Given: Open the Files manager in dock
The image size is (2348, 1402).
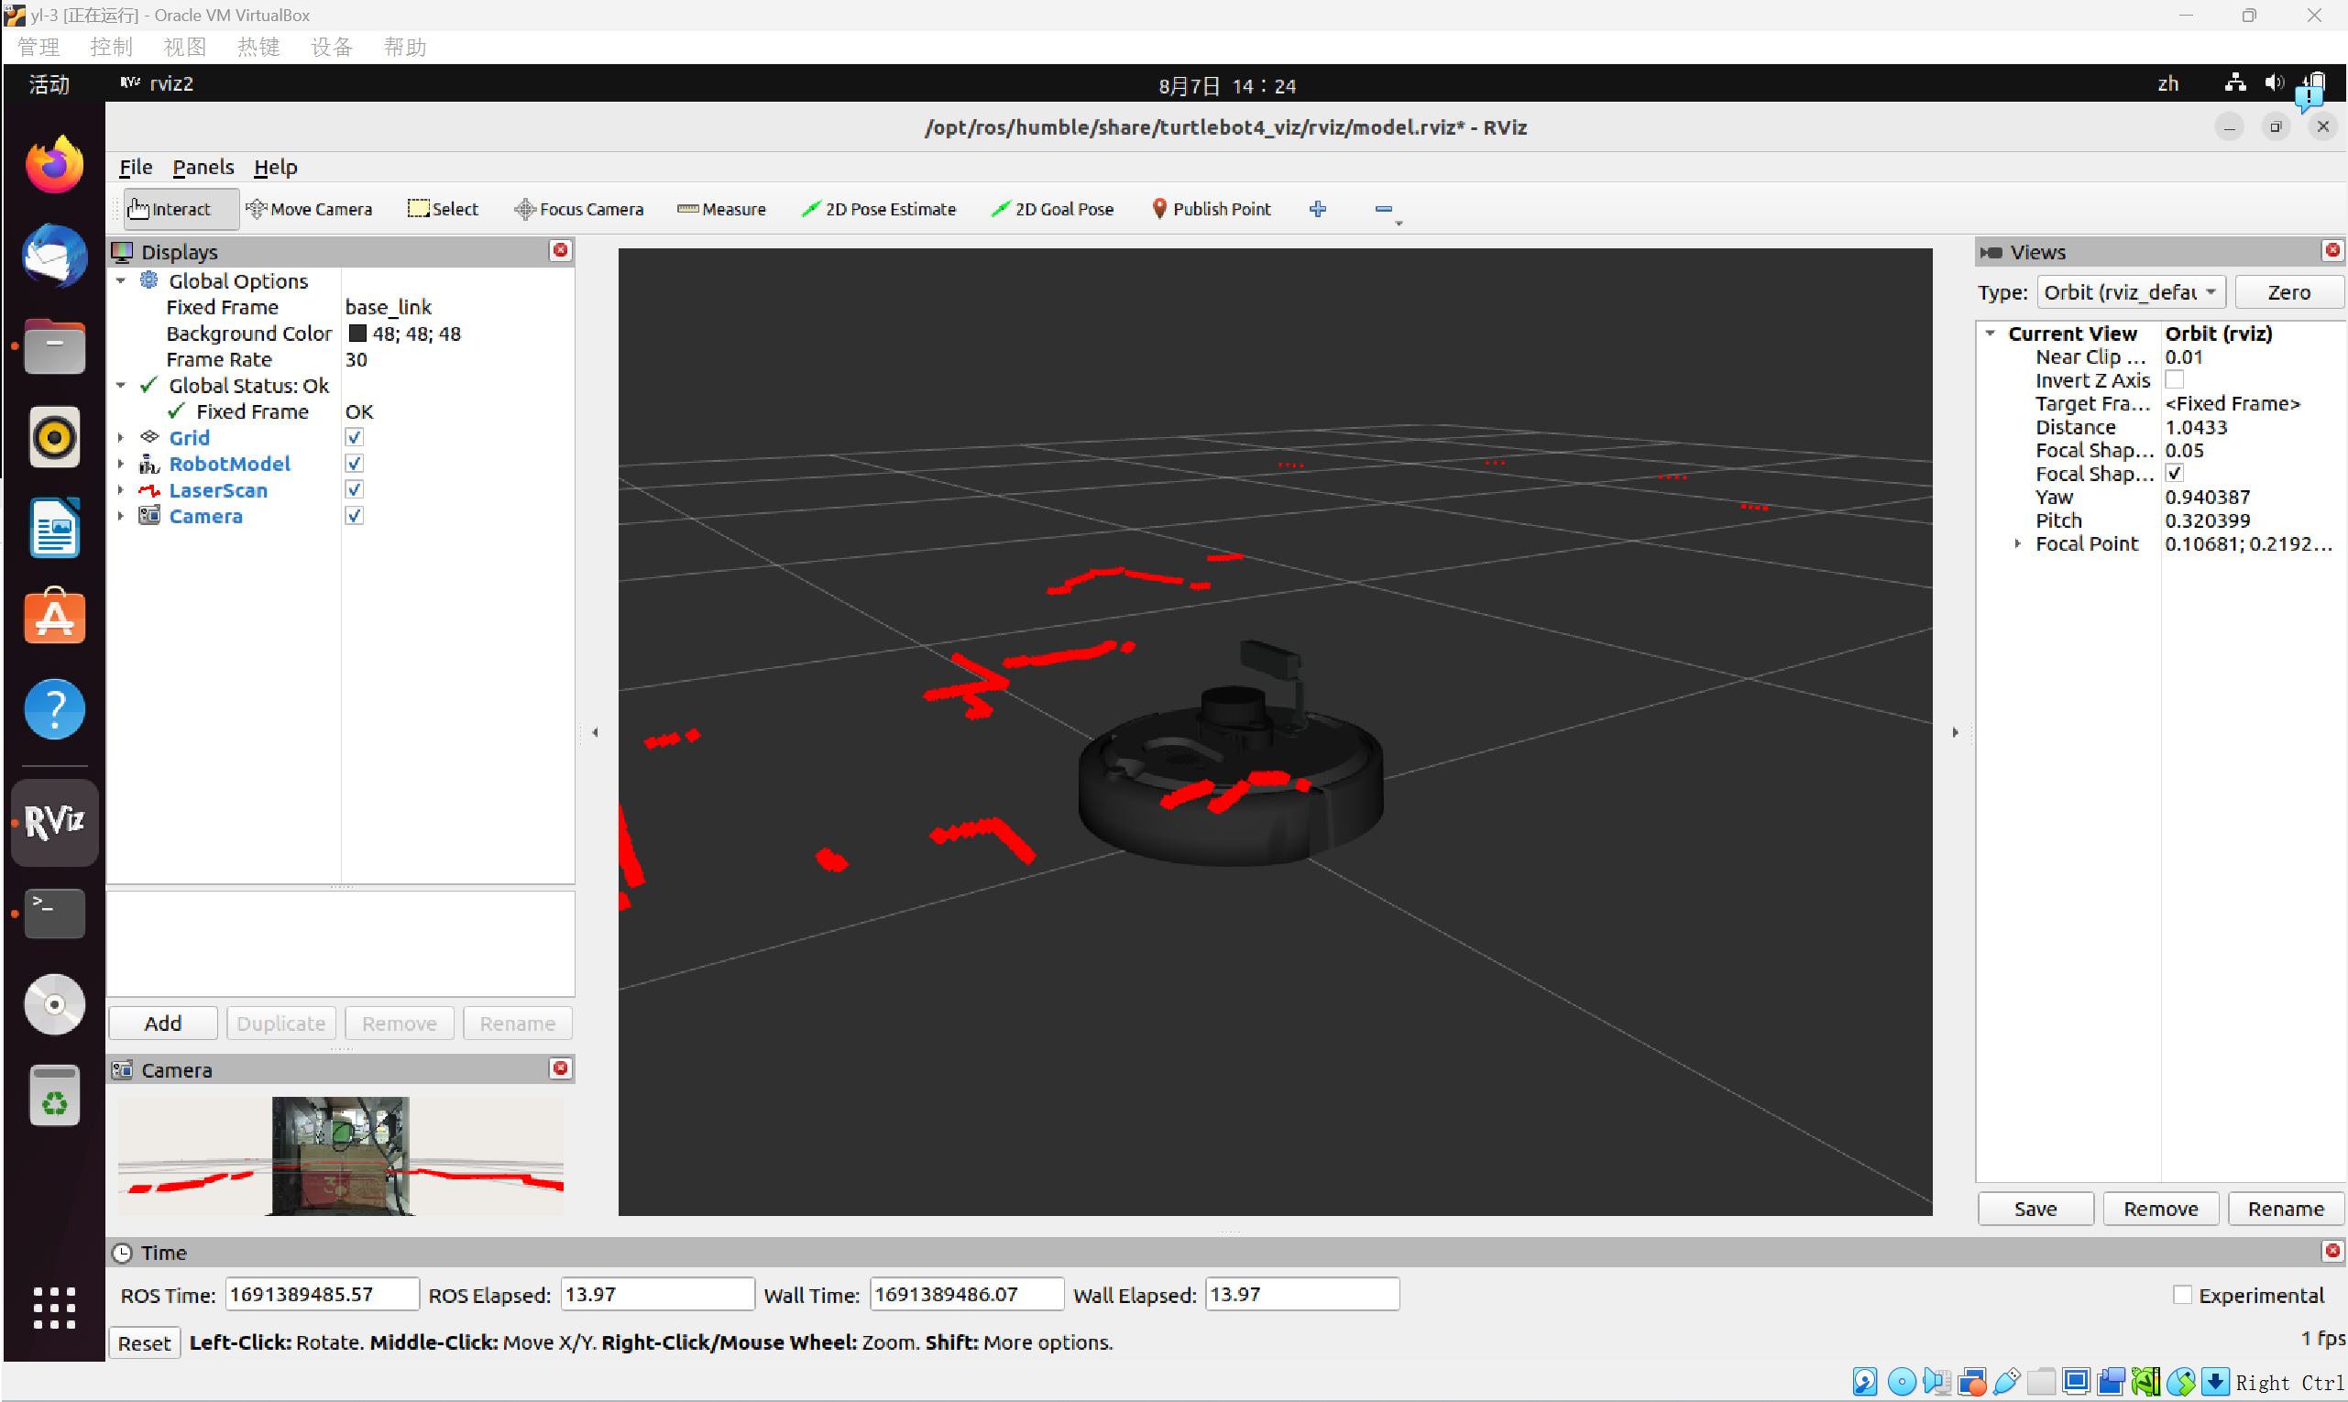Looking at the screenshot, I should point(54,346).
